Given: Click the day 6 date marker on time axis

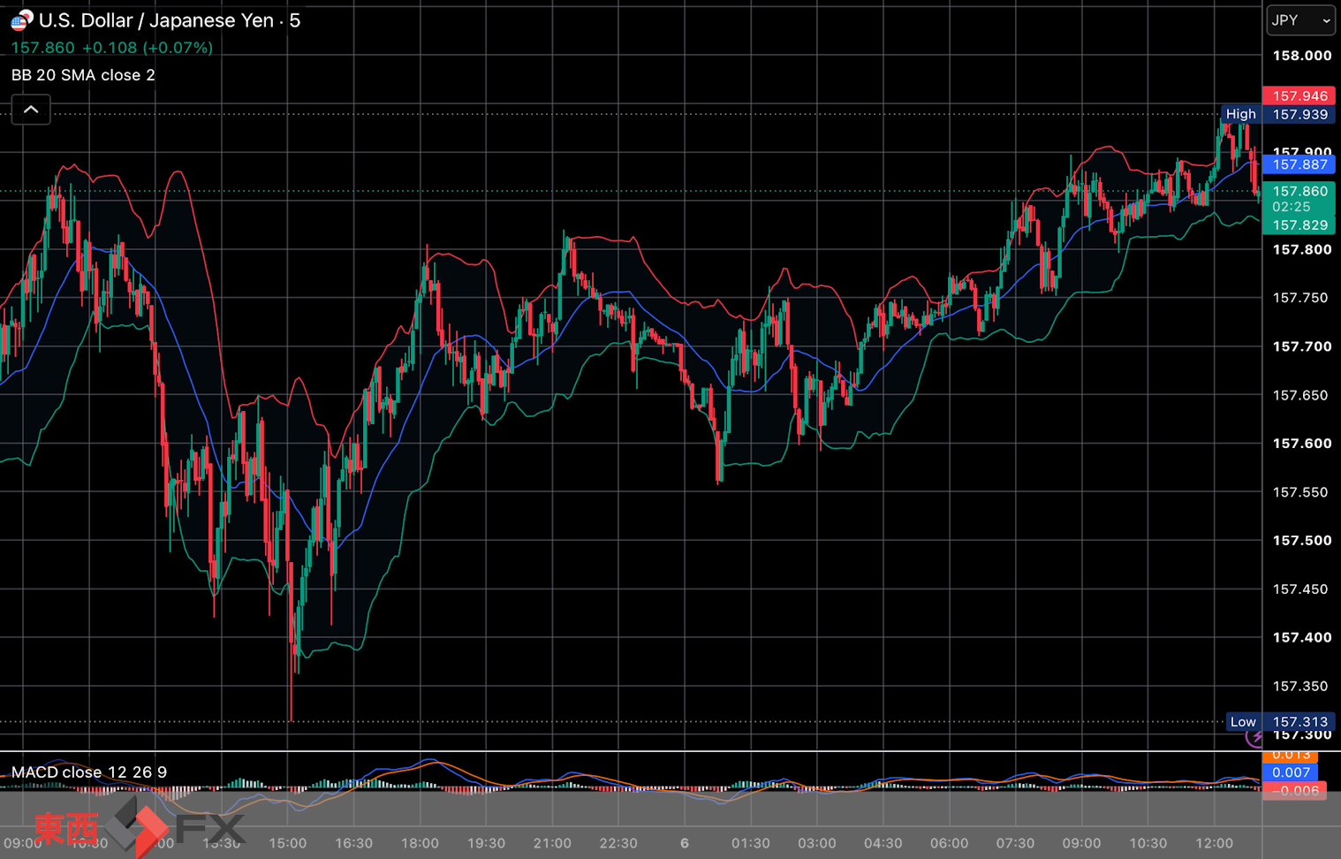Looking at the screenshot, I should [x=685, y=843].
